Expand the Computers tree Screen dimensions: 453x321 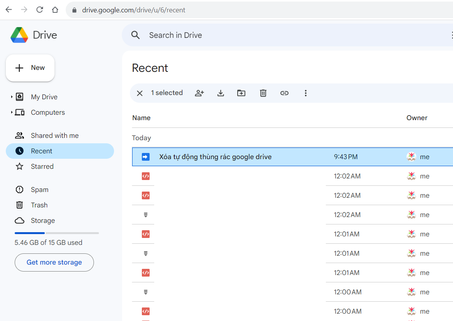[12, 112]
